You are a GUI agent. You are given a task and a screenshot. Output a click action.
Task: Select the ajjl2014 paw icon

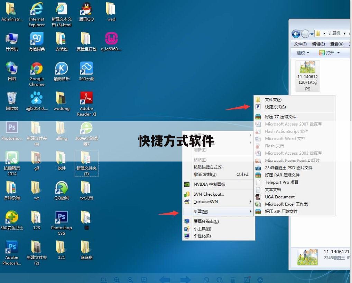[x=37, y=101]
